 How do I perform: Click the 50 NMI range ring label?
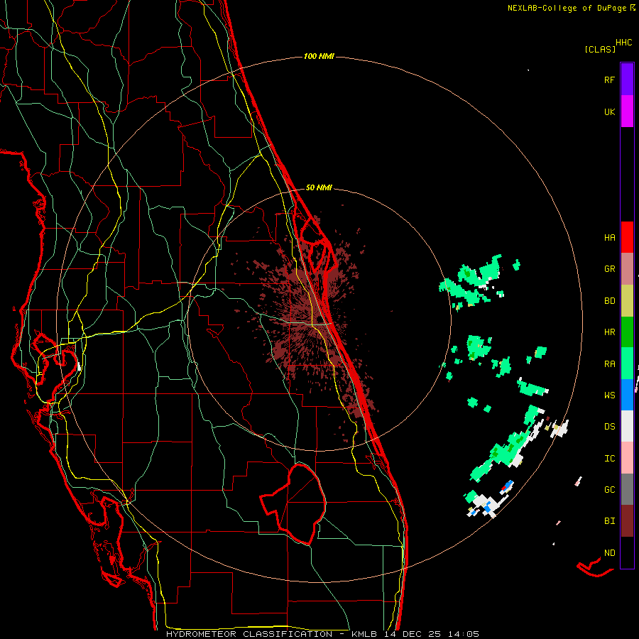point(319,187)
